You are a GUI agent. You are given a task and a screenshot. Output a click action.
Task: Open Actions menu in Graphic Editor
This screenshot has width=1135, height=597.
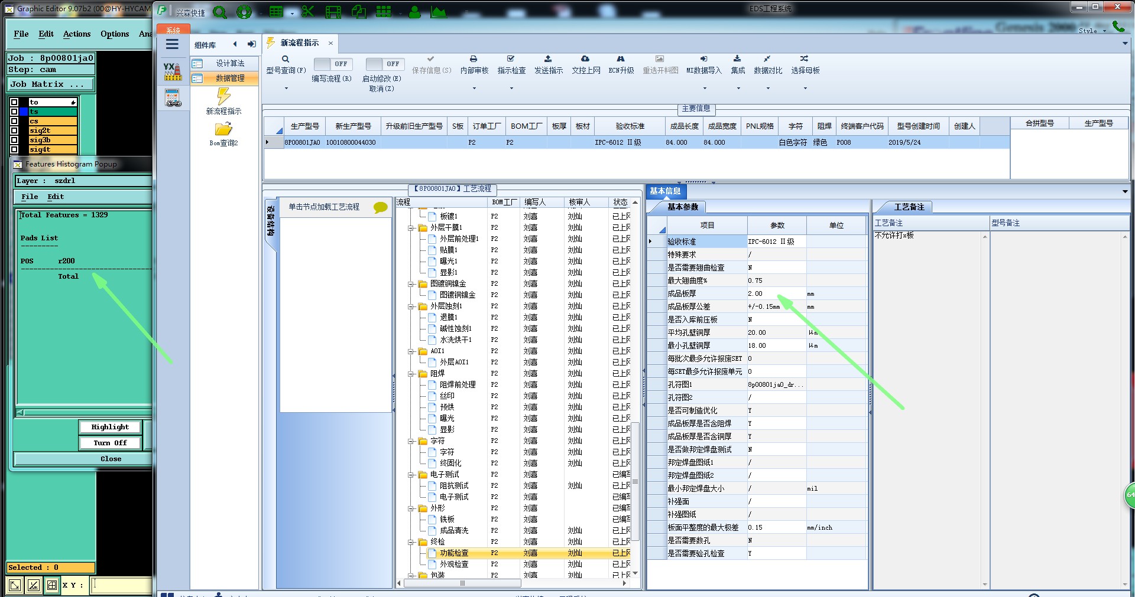click(x=77, y=34)
